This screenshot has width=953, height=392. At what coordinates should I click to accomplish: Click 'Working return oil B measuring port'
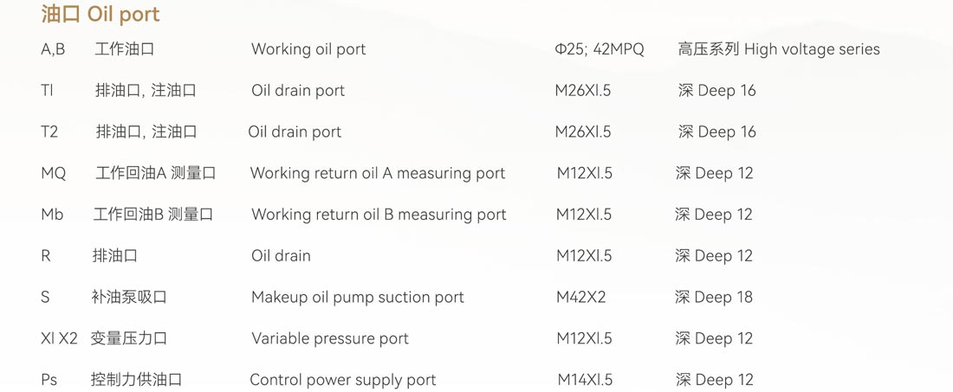[x=379, y=215]
